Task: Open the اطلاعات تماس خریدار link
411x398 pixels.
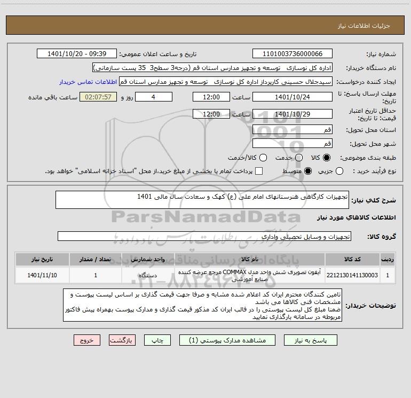Action: tap(88, 82)
